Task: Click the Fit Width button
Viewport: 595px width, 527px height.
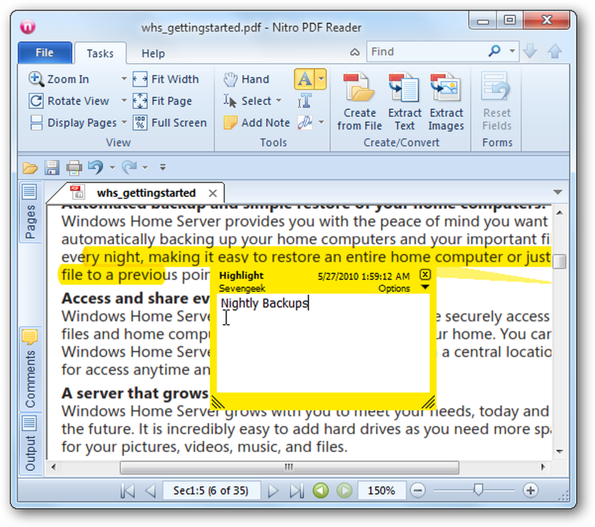Action: click(x=166, y=79)
